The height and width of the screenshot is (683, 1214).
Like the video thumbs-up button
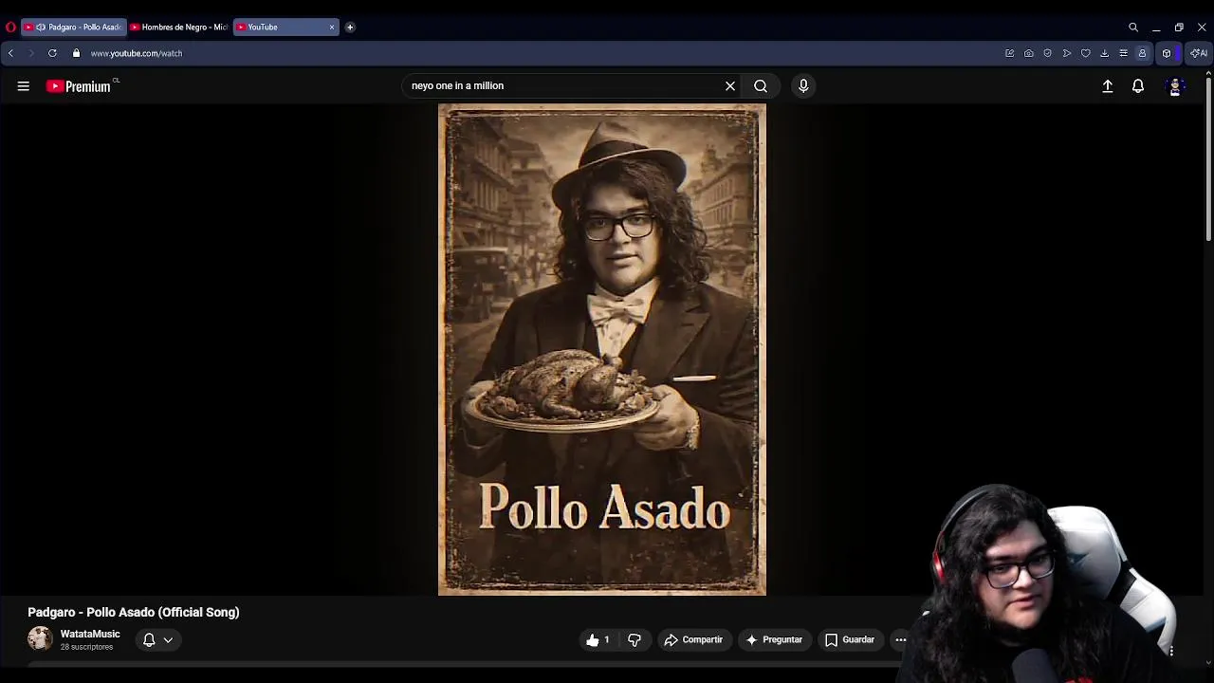(x=598, y=640)
